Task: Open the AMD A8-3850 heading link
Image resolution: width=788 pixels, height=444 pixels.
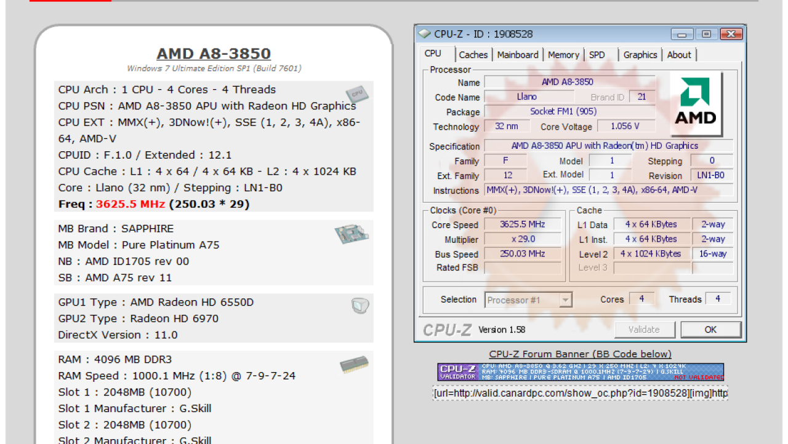Action: 214,54
